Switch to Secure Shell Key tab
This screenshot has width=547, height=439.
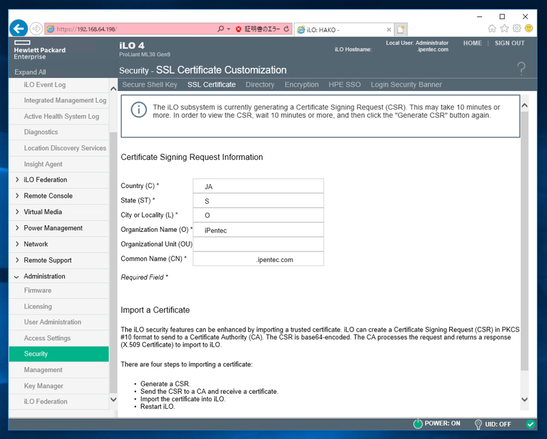150,85
